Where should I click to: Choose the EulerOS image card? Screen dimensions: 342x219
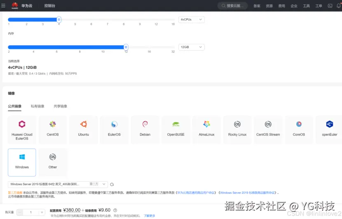(114, 130)
